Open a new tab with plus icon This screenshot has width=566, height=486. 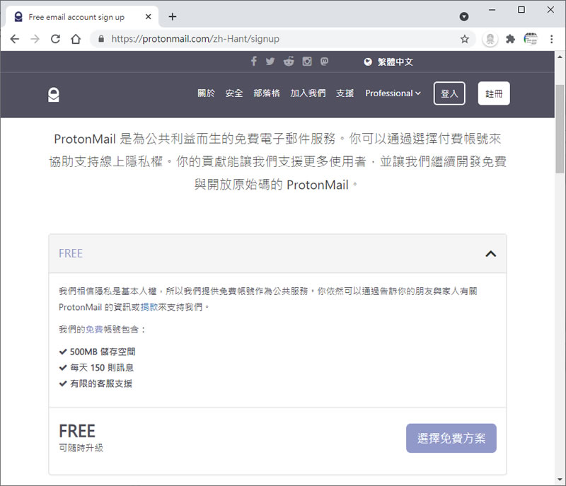point(173,16)
